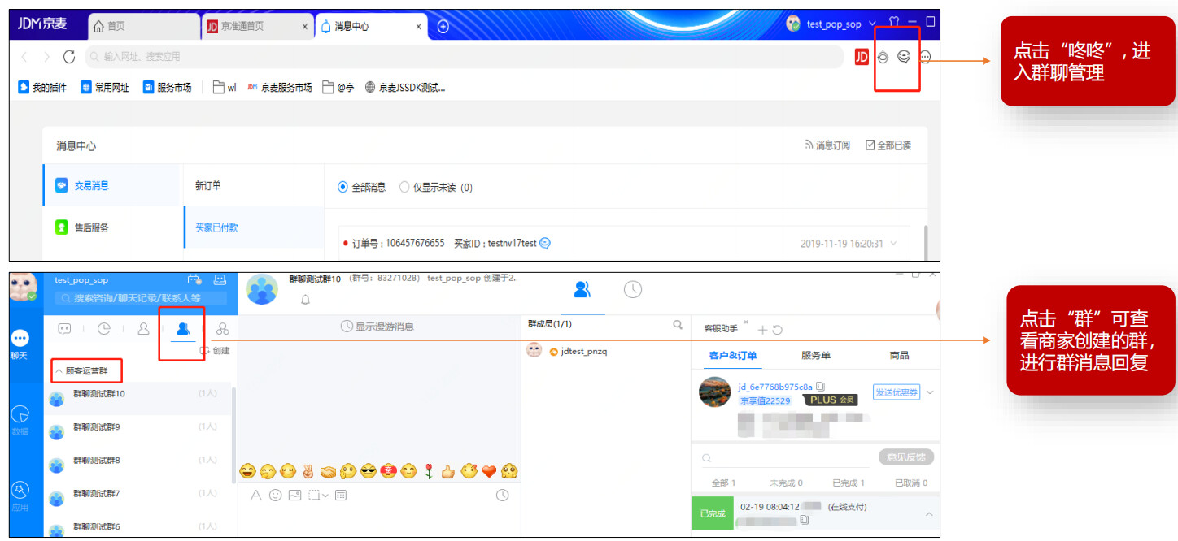
Task: Click the calendar icon beside test_pop_sop name
Action: click(x=194, y=279)
